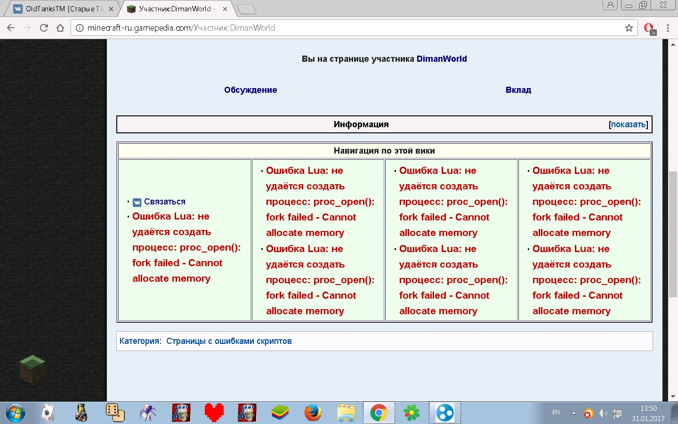The height and width of the screenshot is (424, 678).
Task: Click the Информация heading text
Action: coord(361,124)
